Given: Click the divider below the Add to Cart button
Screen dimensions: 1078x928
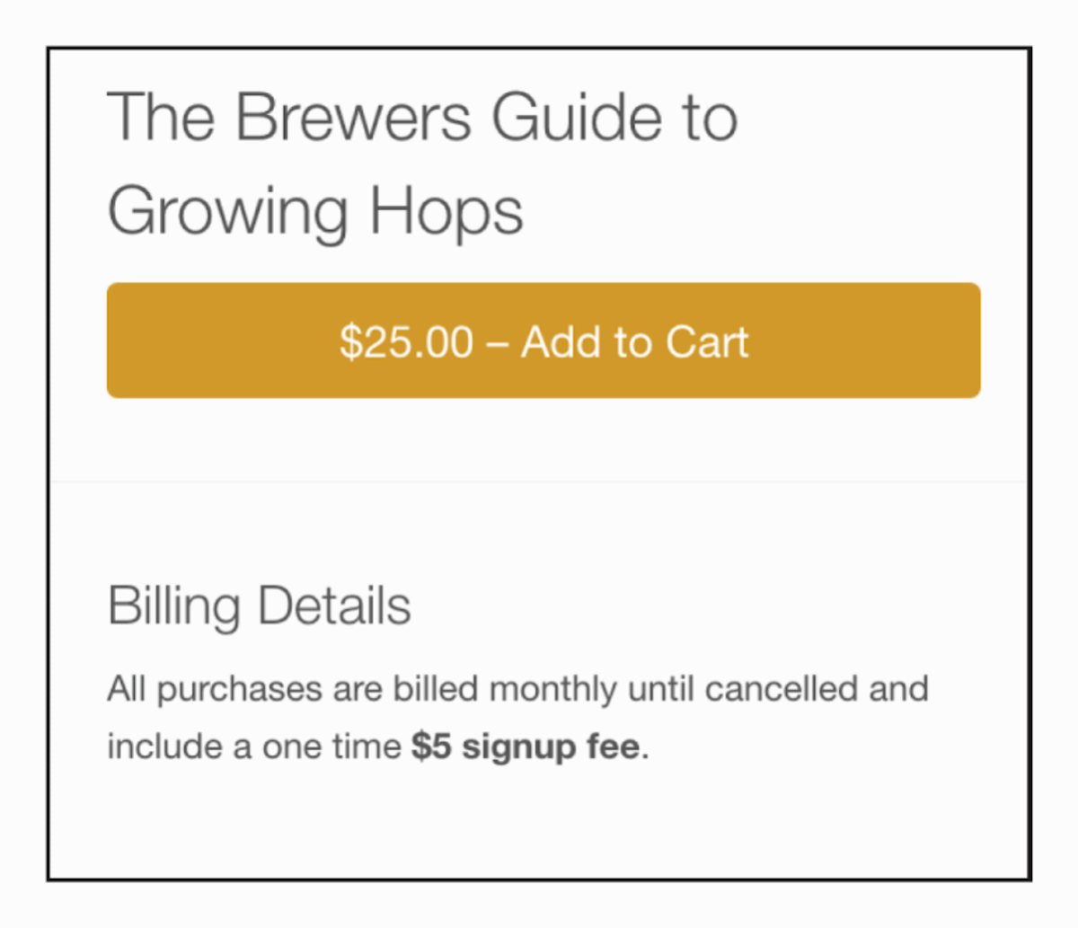Looking at the screenshot, I should coord(539,482).
